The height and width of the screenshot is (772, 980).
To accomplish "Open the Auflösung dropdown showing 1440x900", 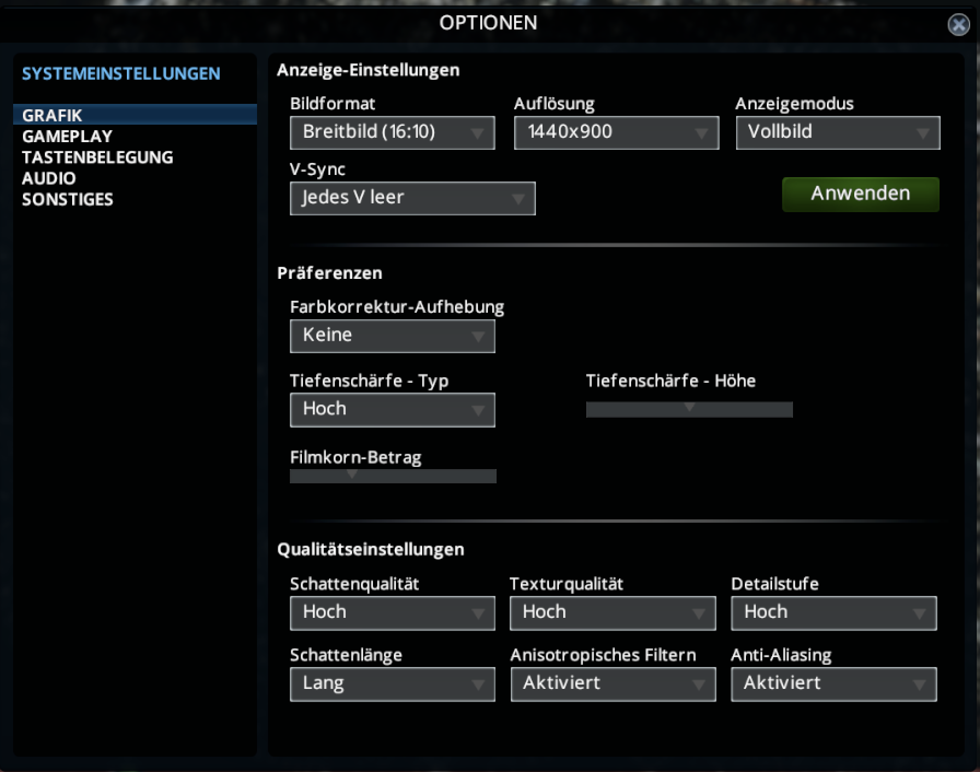I will pos(616,132).
